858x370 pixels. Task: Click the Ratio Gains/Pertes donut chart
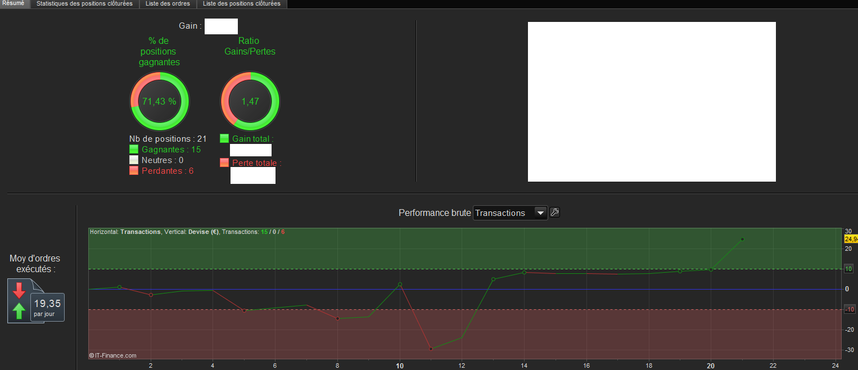250,102
